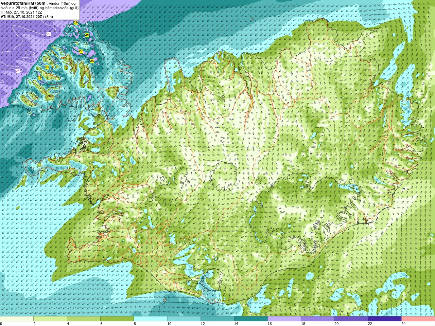The width and height of the screenshot is (435, 326).
Task: Click the 'VT: Mið. 27.10.2021 20Z' valid time
Action: click(x=21, y=17)
